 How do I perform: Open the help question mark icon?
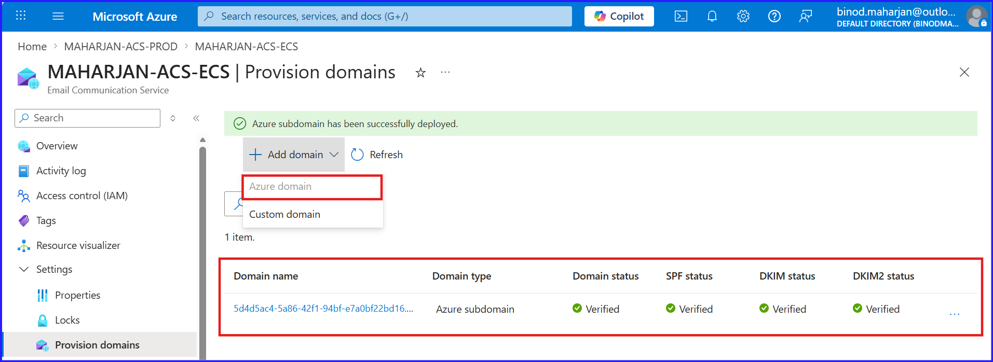click(x=774, y=16)
